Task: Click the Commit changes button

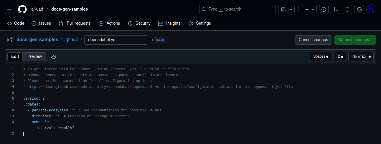Action: coord(355,40)
